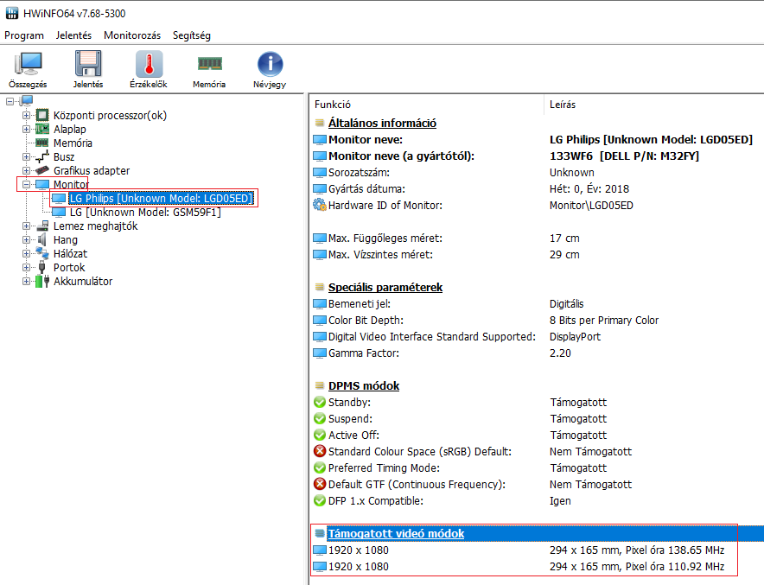This screenshot has width=764, height=585.
Task: Collapse the Monitor tree node
Action: point(27,184)
